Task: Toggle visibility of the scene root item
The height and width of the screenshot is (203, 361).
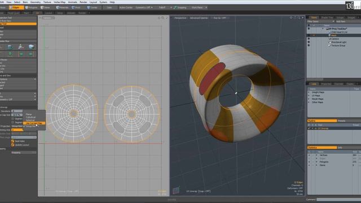Action: 309,29
